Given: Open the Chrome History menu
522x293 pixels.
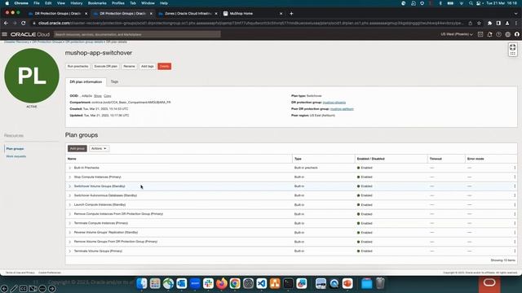Looking at the screenshot, I should point(76,3).
